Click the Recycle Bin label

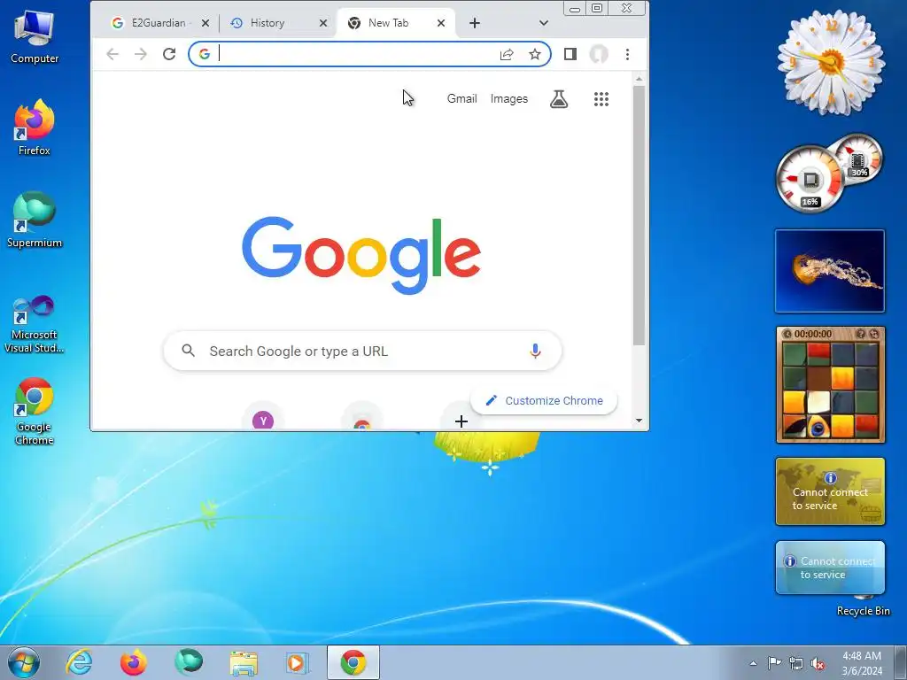point(863,611)
